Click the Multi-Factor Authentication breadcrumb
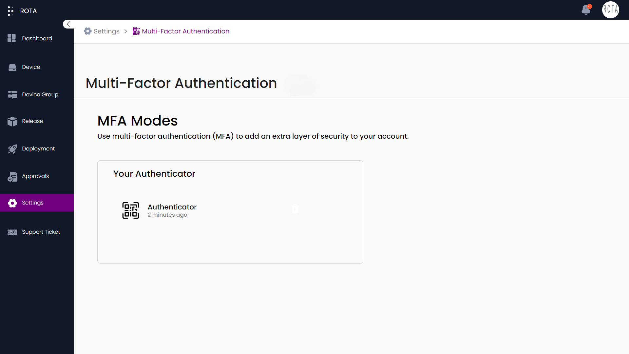Screen dimensions: 629x354 point(185,31)
